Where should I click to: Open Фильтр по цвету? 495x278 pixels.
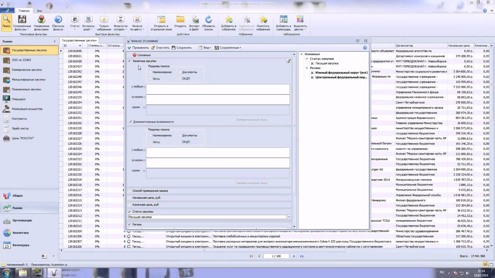(x=137, y=23)
